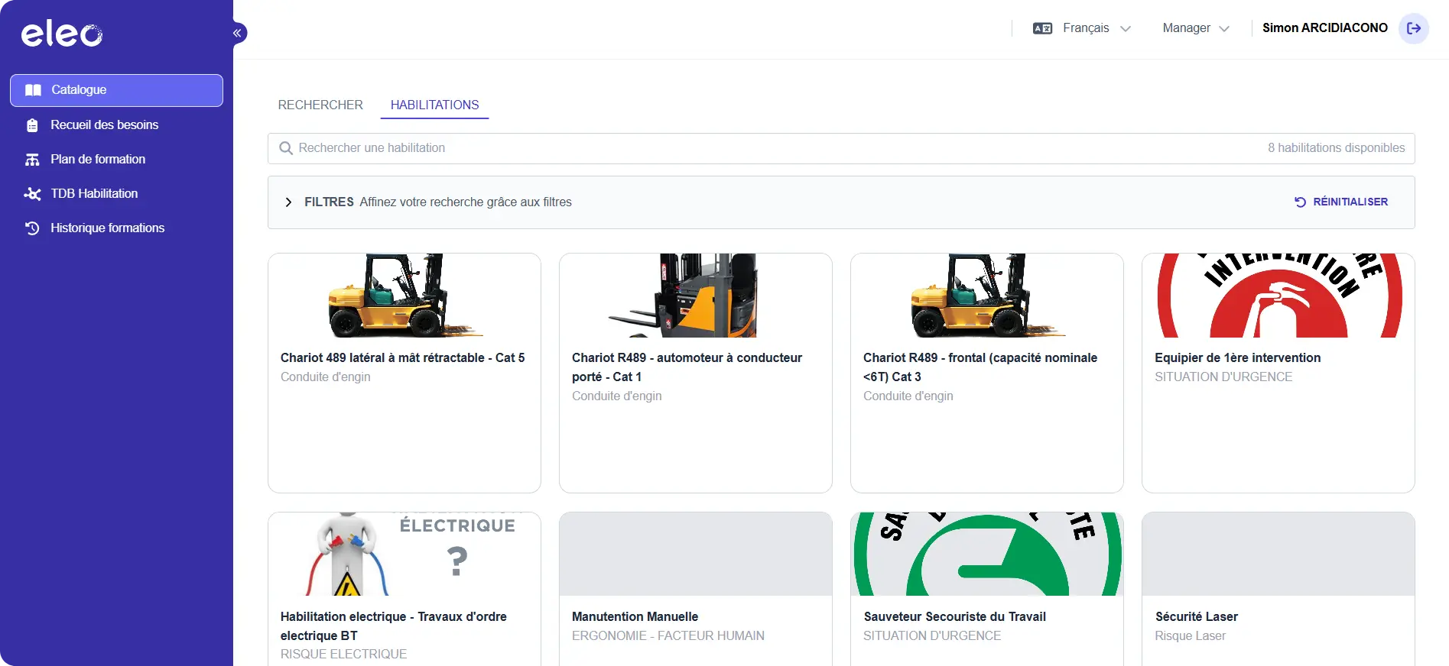Click the 8 habilitations disponibles counter
Viewport: 1449px width, 666px height.
[1336, 148]
